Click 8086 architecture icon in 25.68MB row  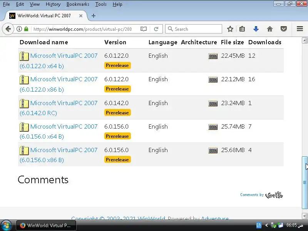click(213, 151)
